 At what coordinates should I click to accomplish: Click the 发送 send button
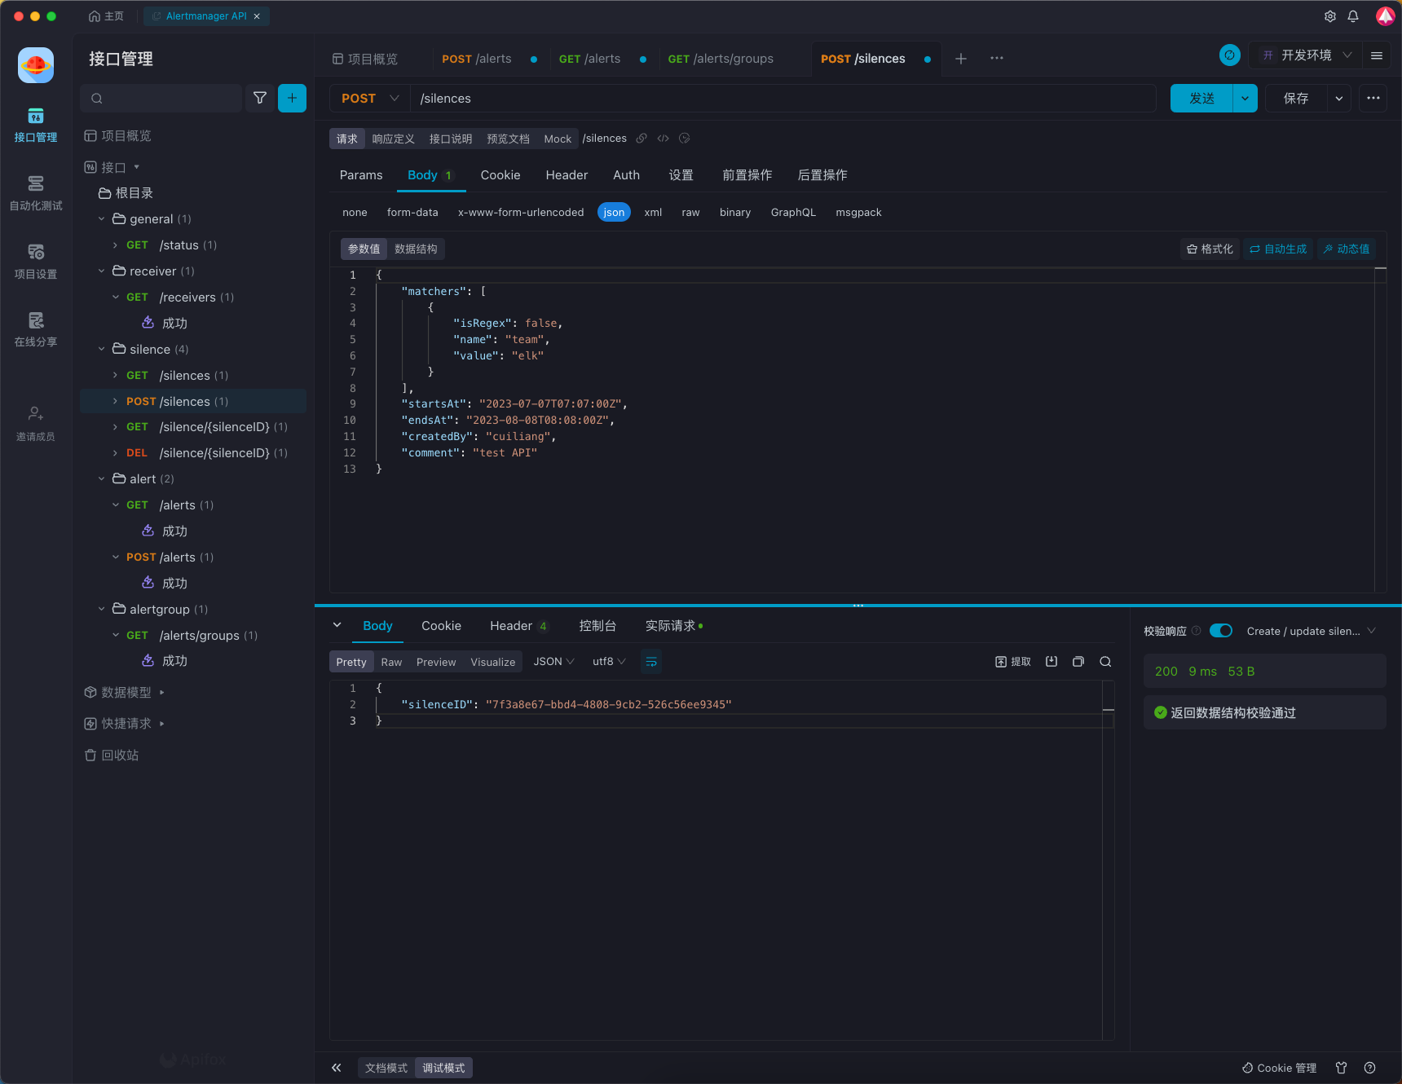pyautogui.click(x=1201, y=98)
